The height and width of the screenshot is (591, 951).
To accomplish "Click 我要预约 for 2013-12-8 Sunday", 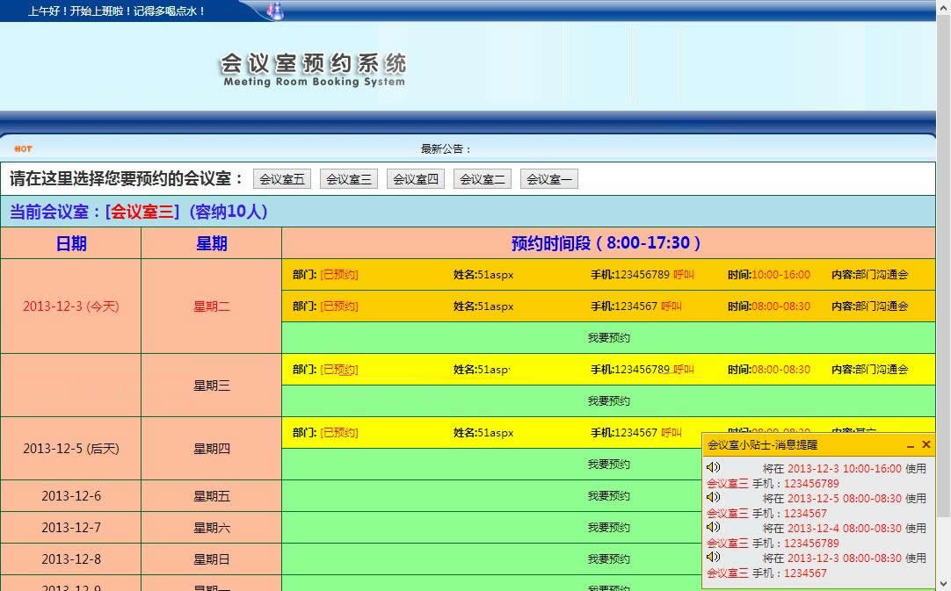I will click(x=608, y=559).
